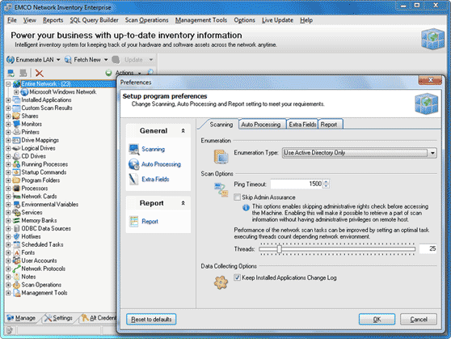Open the Enumerate LAN dropdown arrow
This screenshot has height=339, width=451.
58,60
